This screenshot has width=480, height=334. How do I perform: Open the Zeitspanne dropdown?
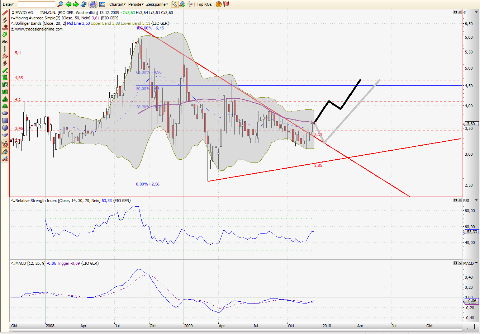tap(157, 4)
